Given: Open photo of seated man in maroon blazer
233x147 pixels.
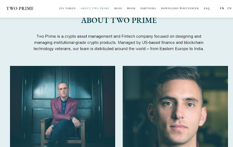Looking at the screenshot, I should (63, 107).
